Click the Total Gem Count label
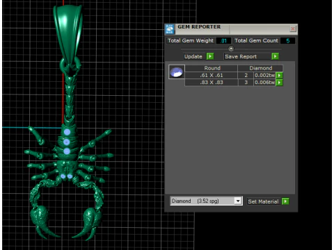Screen dimensions: 334x250 (x=256, y=41)
